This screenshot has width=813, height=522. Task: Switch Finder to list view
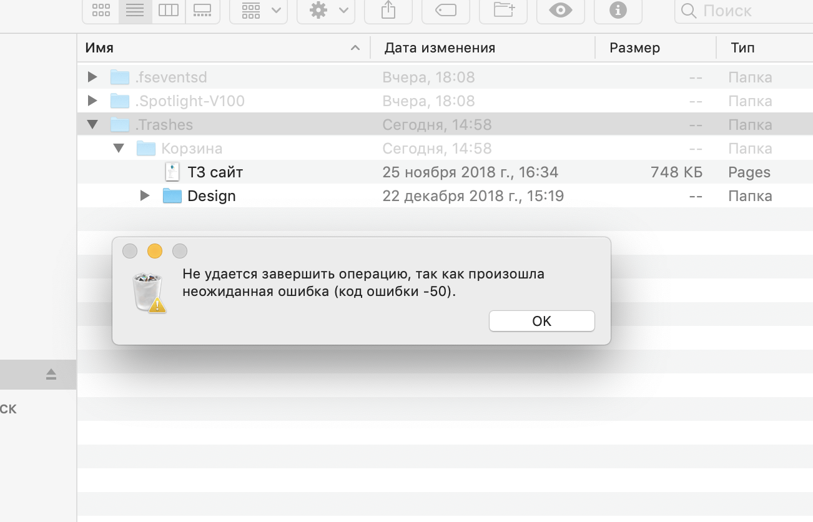[x=135, y=11]
